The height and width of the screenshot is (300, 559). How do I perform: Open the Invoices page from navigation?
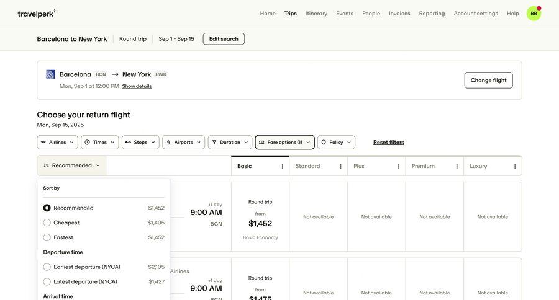[399, 14]
